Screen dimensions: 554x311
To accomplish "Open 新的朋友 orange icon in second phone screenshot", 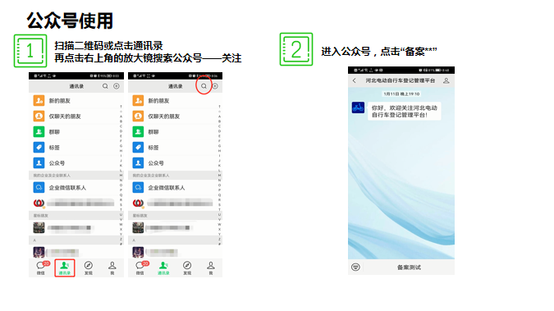I will [138, 101].
